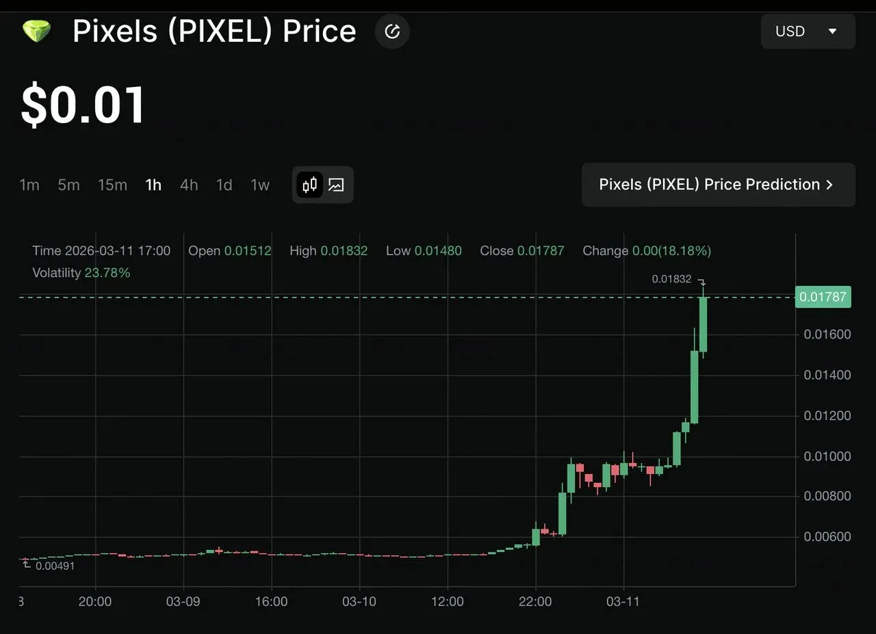Expand Price Prediction via its chevron arrow

tap(829, 185)
